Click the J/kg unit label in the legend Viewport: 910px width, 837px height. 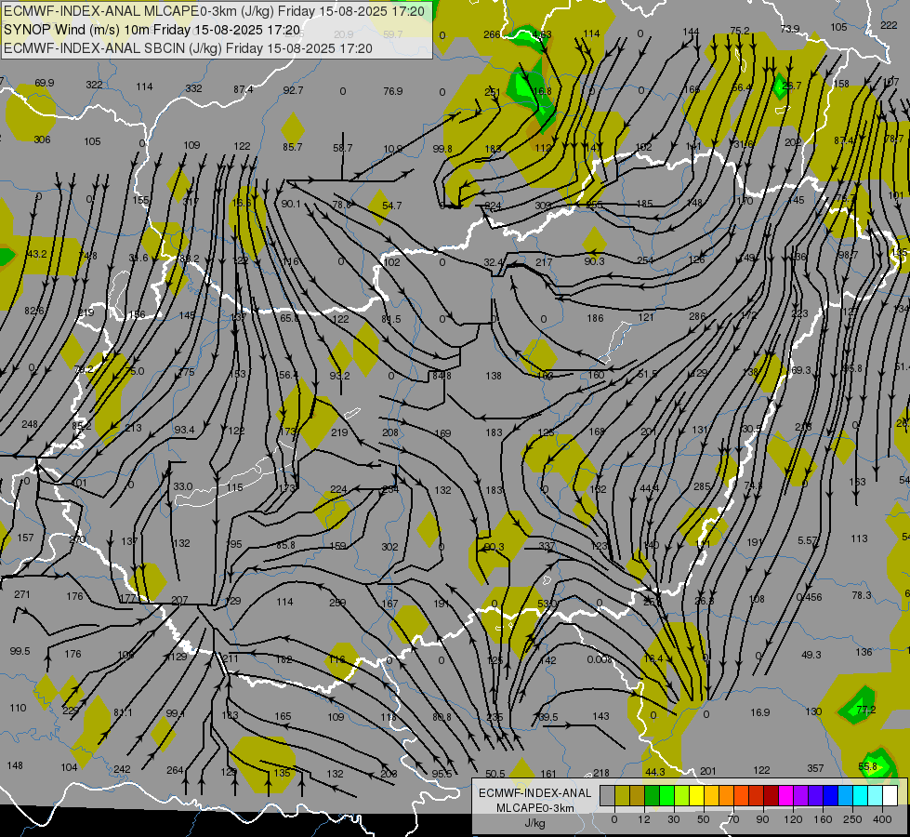[535, 823]
